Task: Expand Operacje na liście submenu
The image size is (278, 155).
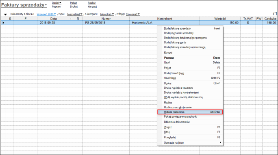Action: tap(190, 142)
